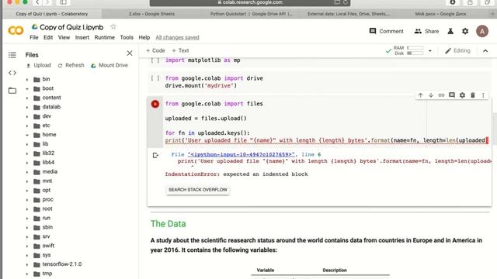The image size is (497, 279).
Task: Close the Files panel
Action: tap(130, 53)
